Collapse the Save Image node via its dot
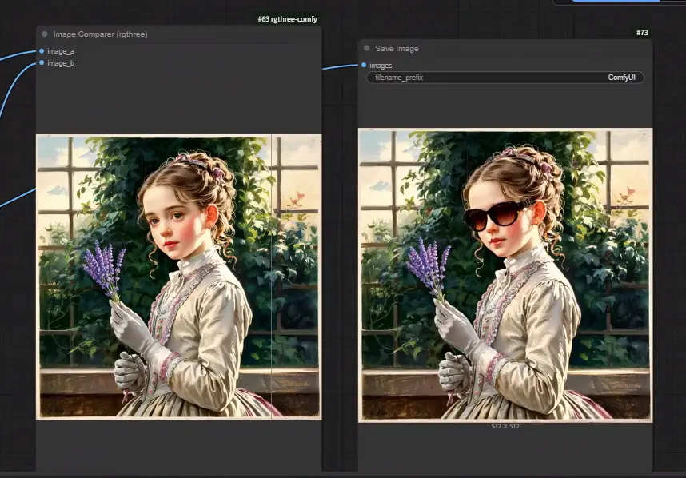 click(367, 48)
